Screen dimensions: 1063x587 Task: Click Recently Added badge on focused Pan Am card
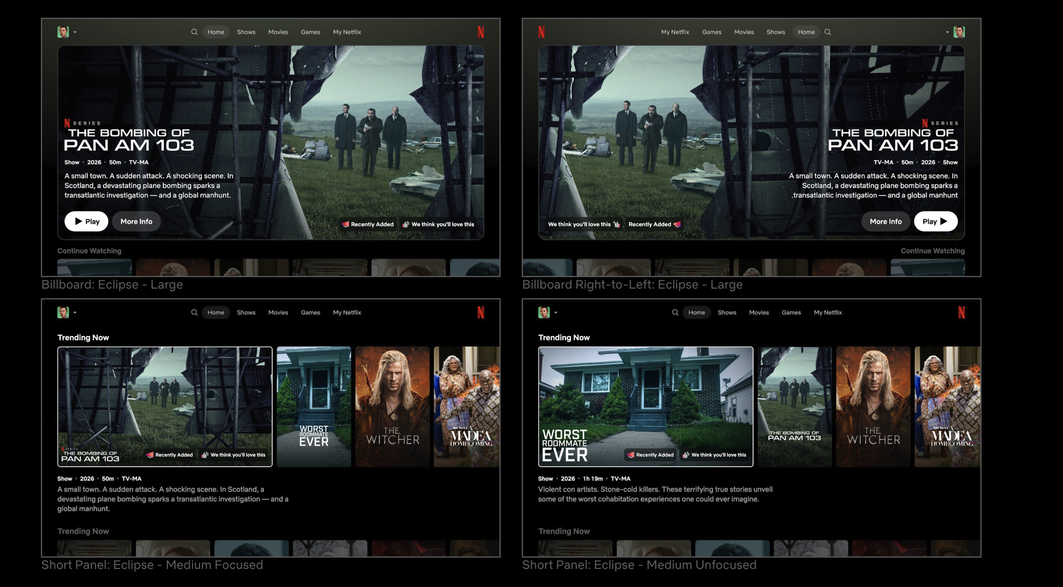(170, 455)
